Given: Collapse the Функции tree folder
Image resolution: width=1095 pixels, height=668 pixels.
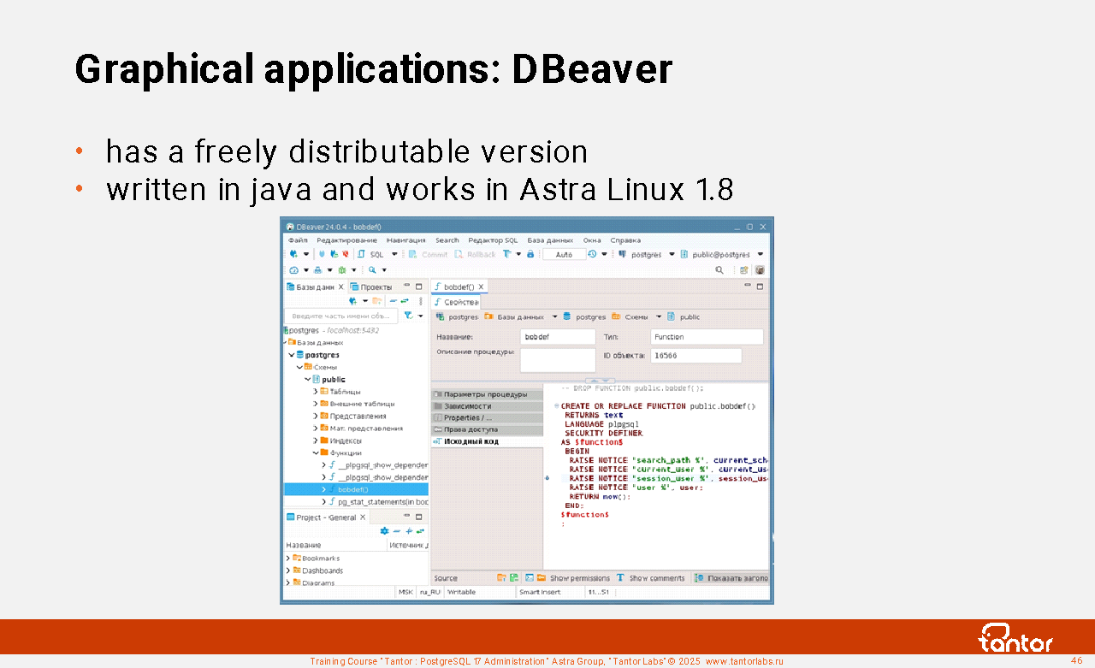Looking at the screenshot, I should tap(316, 452).
